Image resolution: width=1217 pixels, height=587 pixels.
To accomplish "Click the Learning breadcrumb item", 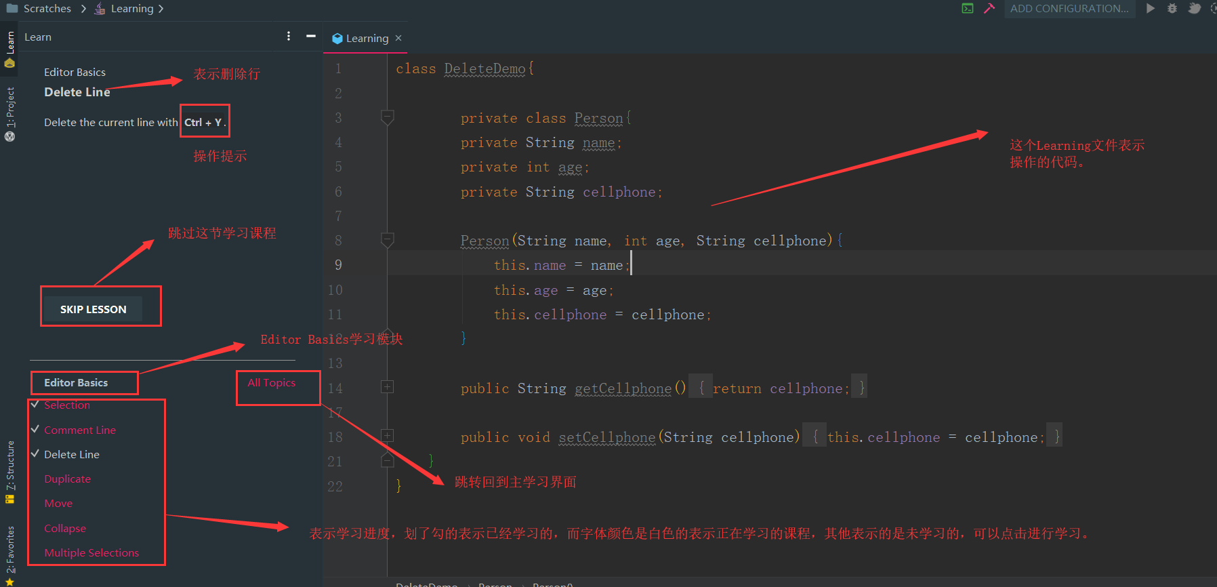I will point(132,8).
